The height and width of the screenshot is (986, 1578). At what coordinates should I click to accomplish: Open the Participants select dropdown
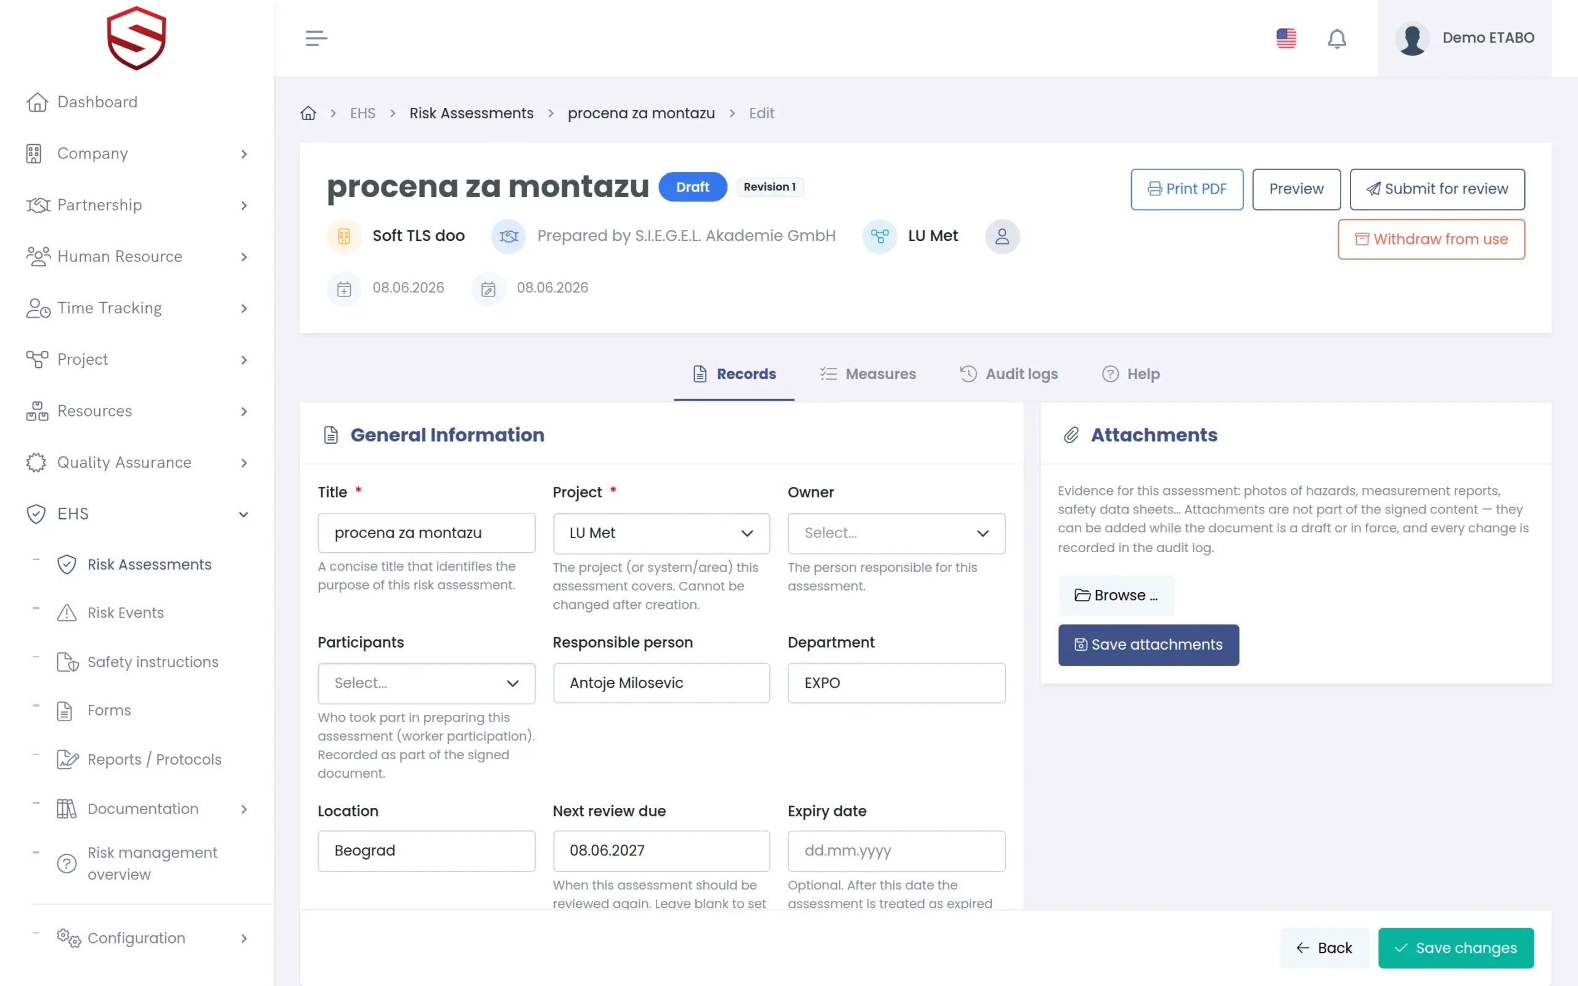click(x=427, y=683)
